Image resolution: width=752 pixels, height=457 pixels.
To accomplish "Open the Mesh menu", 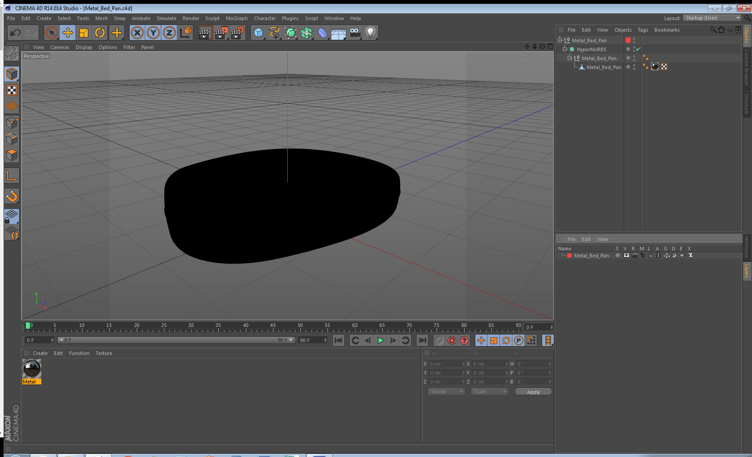I will (102, 18).
